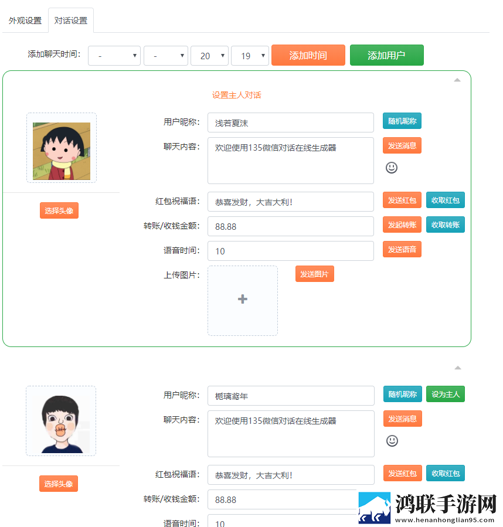Open minute dropdown showing 19
The height and width of the screenshot is (527, 503).
click(250, 56)
